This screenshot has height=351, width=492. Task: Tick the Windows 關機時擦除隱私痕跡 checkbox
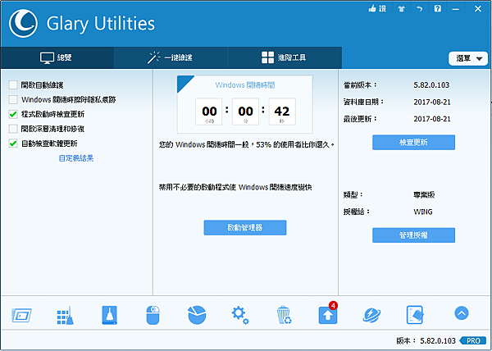pos(13,100)
